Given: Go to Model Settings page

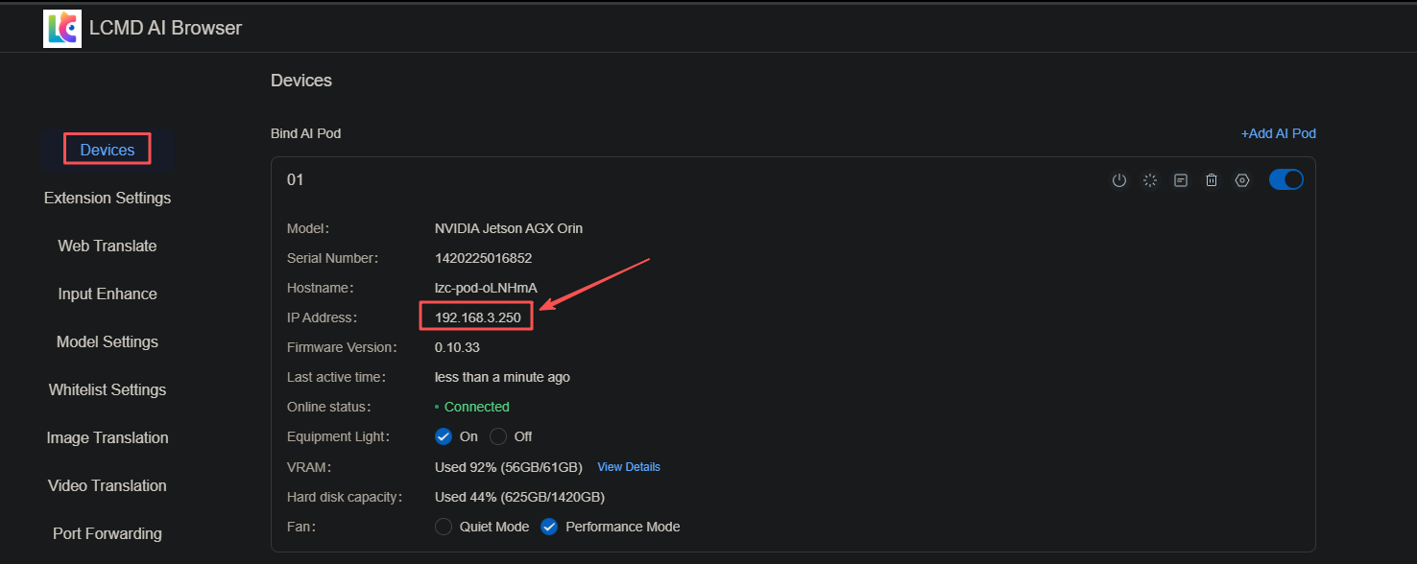Looking at the screenshot, I should (108, 341).
